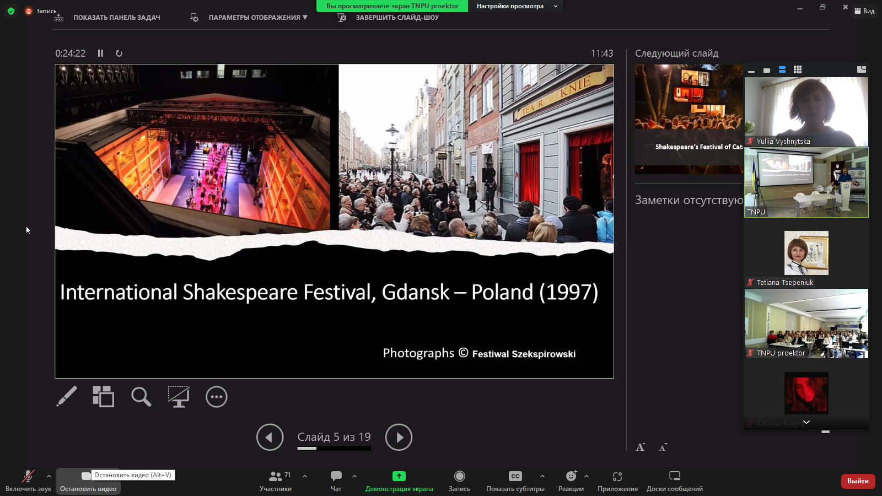Open the Whiteboards (Доски сообщений) icon
This screenshot has height=496, width=882.
coord(674,476)
